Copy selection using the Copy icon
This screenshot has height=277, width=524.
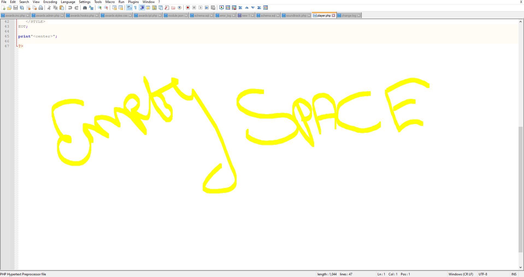(55, 8)
